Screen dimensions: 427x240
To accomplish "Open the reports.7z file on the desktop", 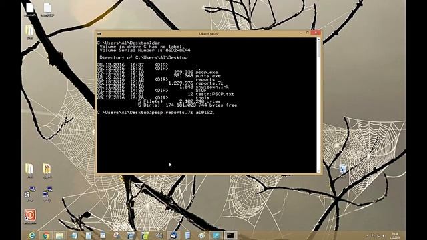I will (x=29, y=9).
